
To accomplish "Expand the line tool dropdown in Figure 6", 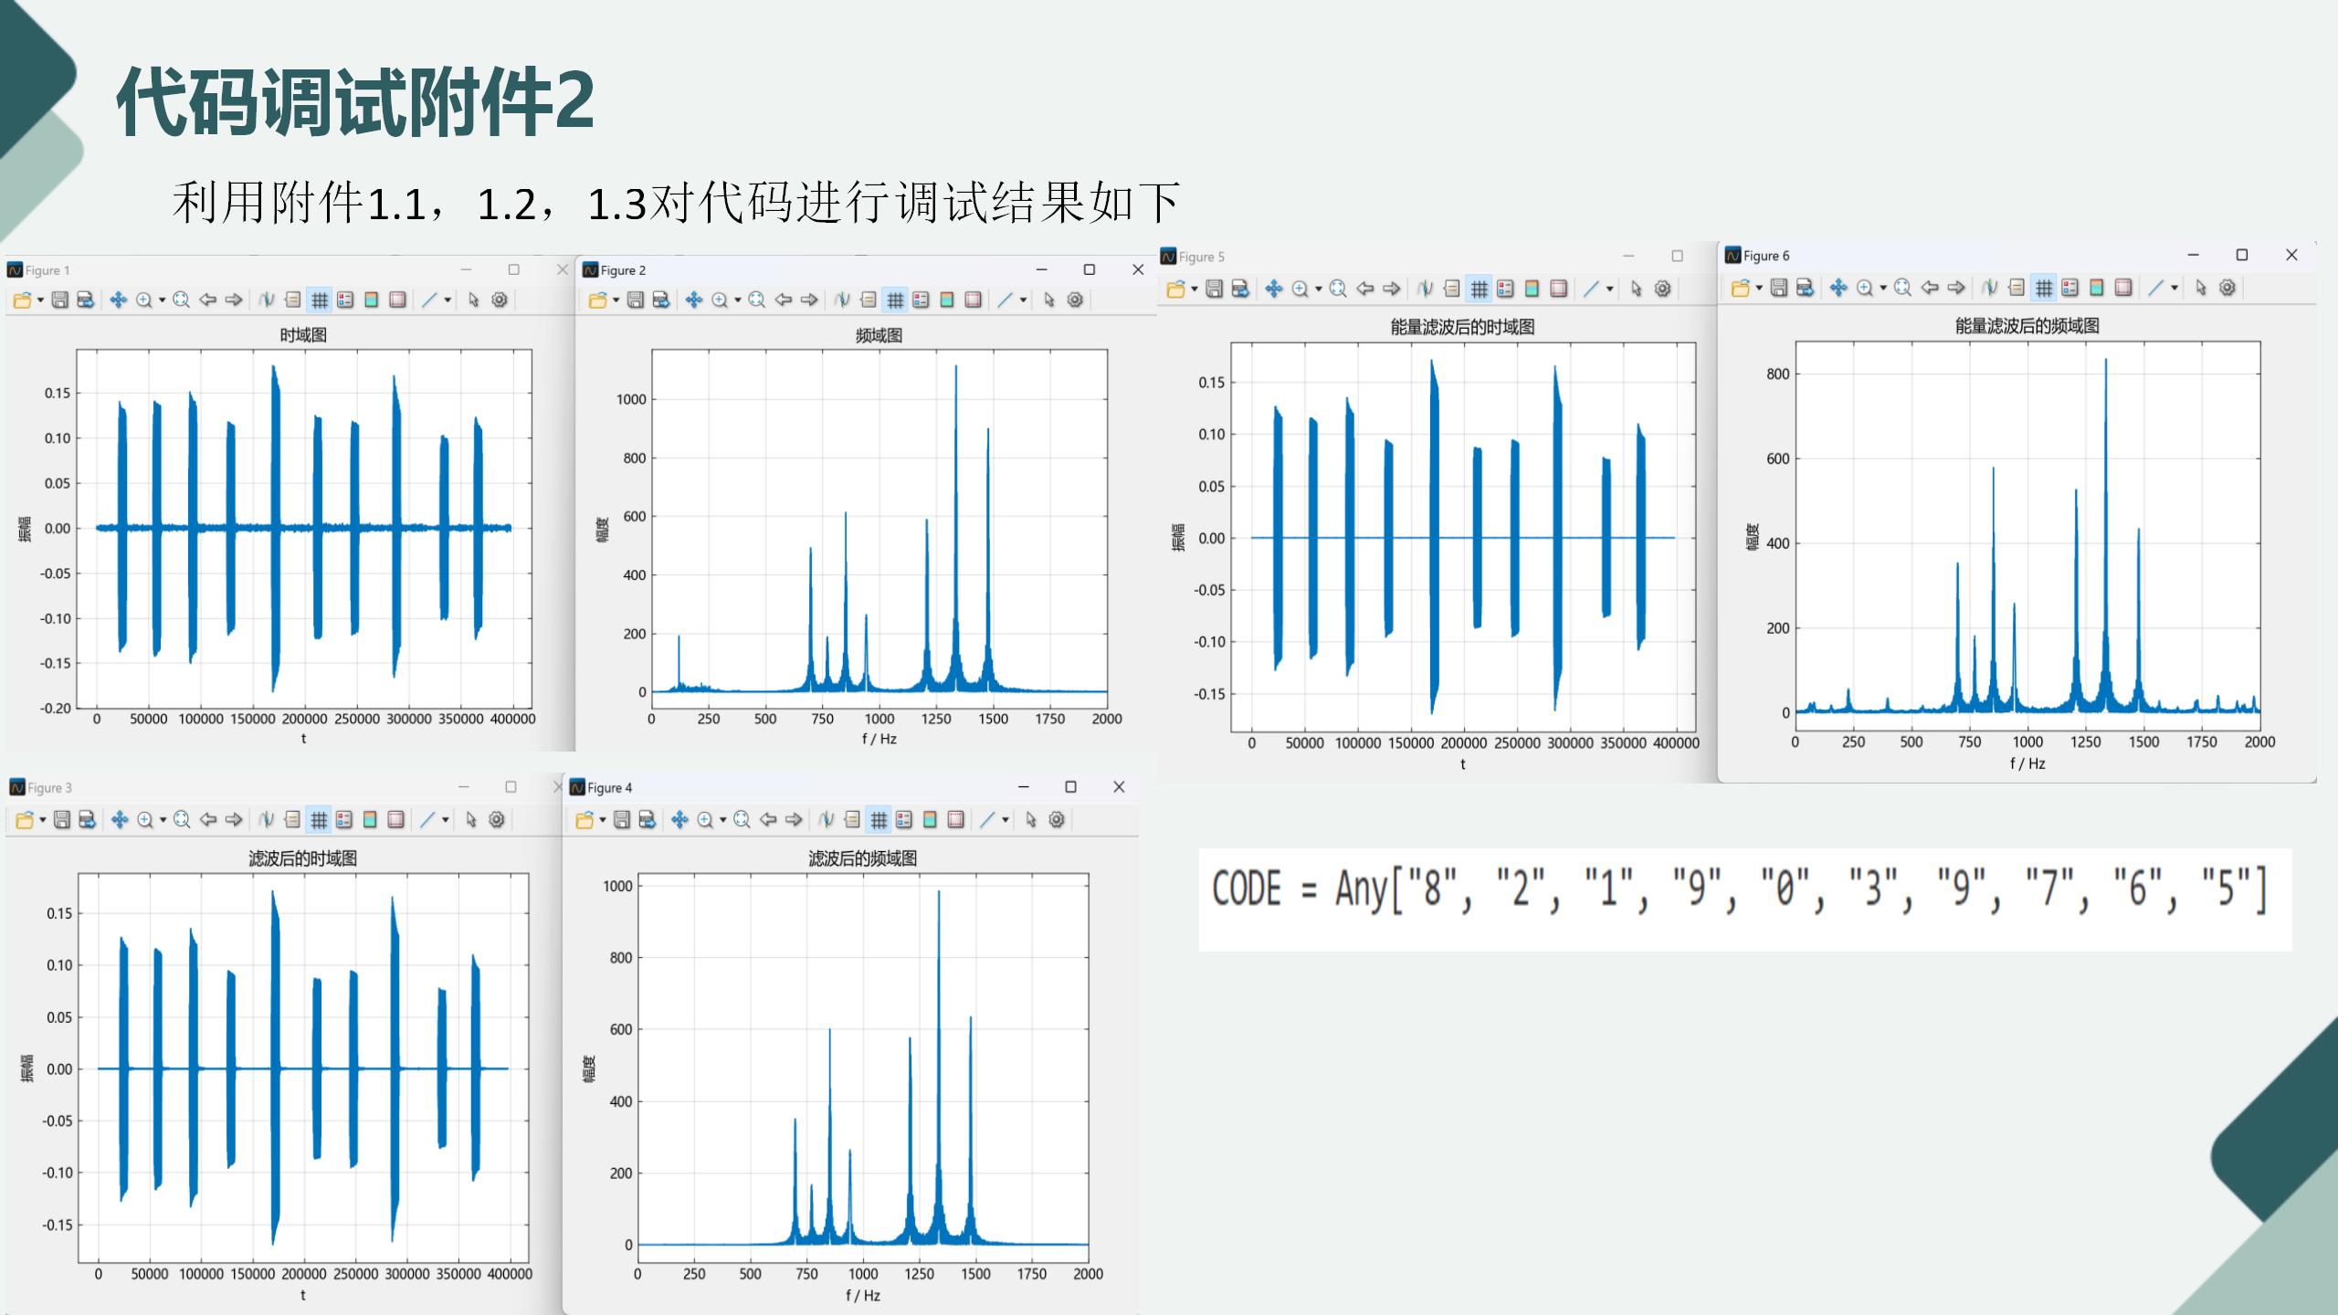I will 2175,288.
